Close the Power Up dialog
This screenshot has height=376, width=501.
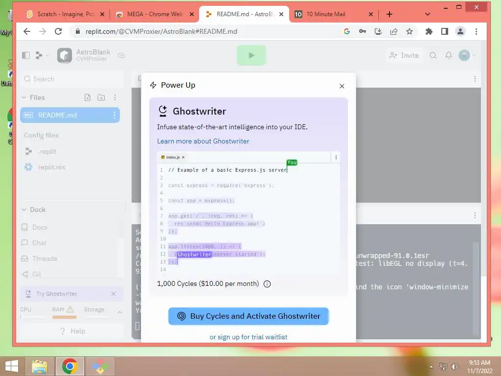342,86
